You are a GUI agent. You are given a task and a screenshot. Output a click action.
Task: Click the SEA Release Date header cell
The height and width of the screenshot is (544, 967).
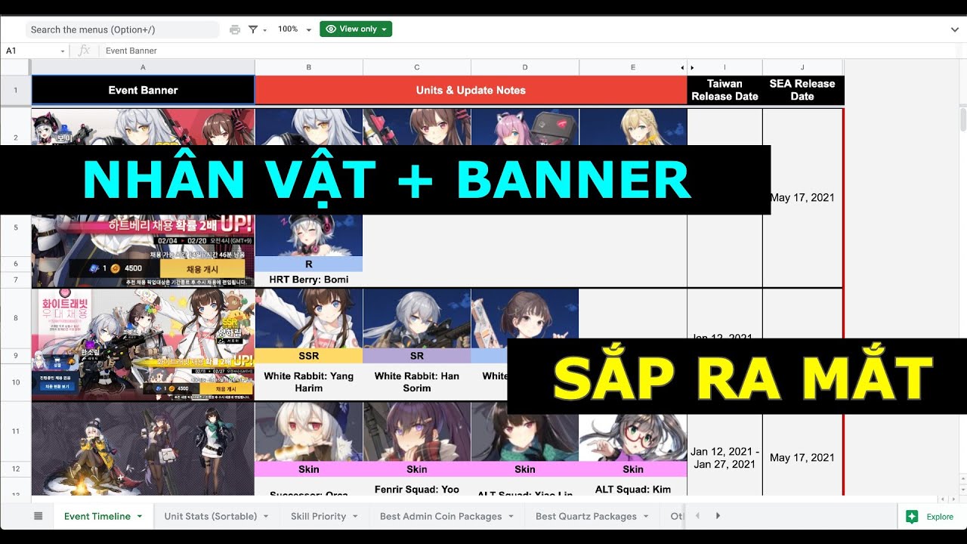pos(802,90)
